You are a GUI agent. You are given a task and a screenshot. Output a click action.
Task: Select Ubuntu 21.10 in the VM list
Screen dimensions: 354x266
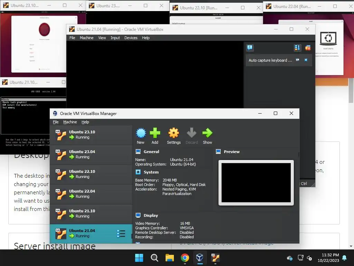coord(91,214)
